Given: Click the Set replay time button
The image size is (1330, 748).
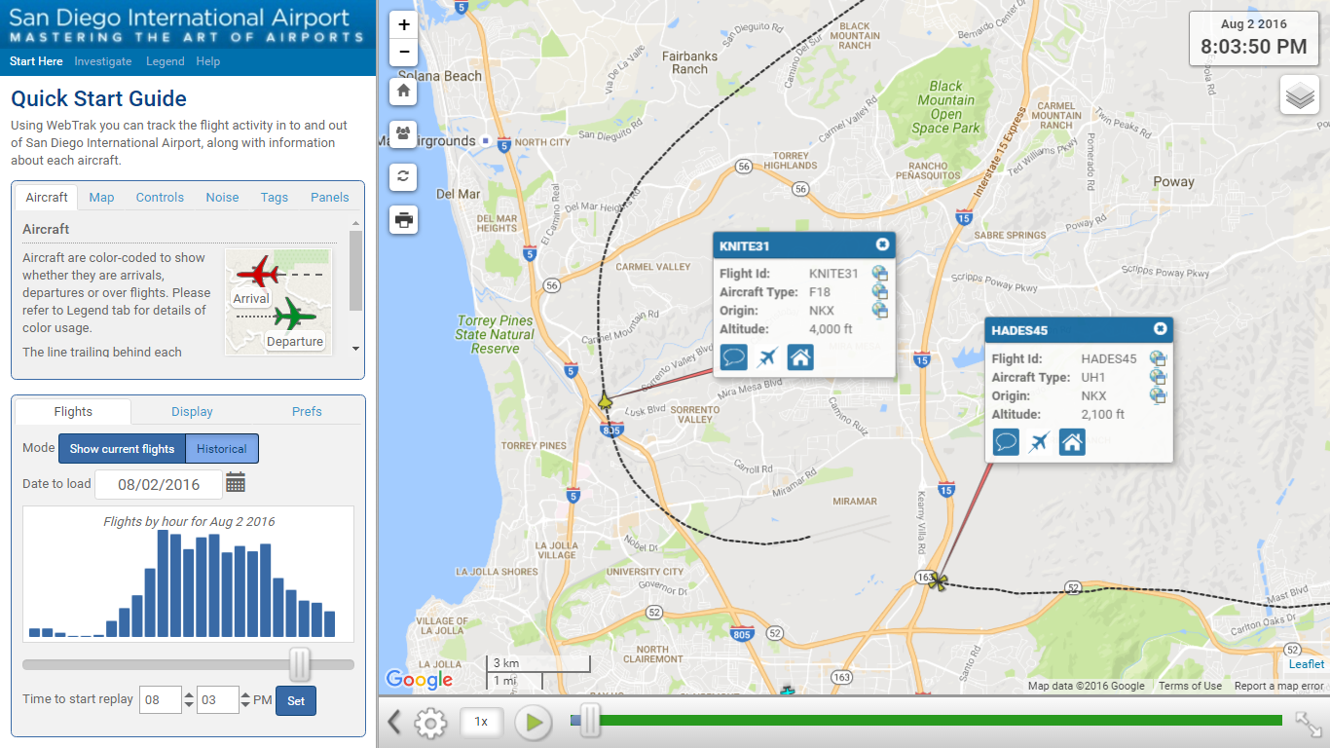Looking at the screenshot, I should [x=296, y=700].
